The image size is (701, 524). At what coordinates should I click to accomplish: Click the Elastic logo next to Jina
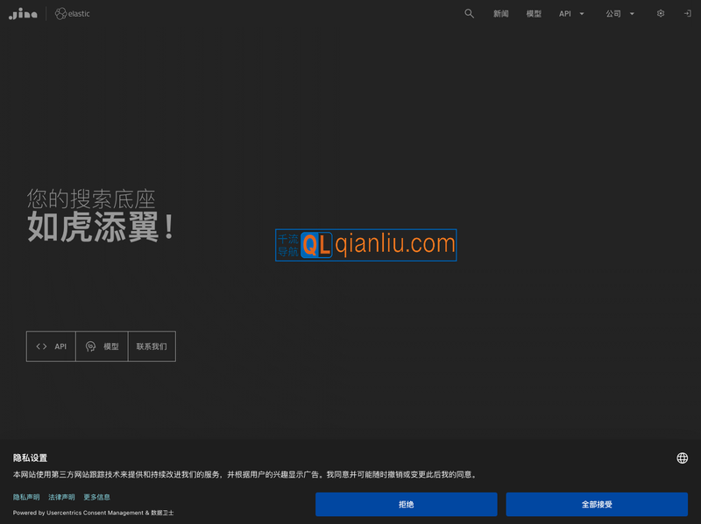(73, 13)
